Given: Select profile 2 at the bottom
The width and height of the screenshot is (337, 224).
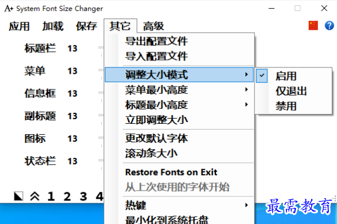Looking at the screenshot, I should point(67,196).
